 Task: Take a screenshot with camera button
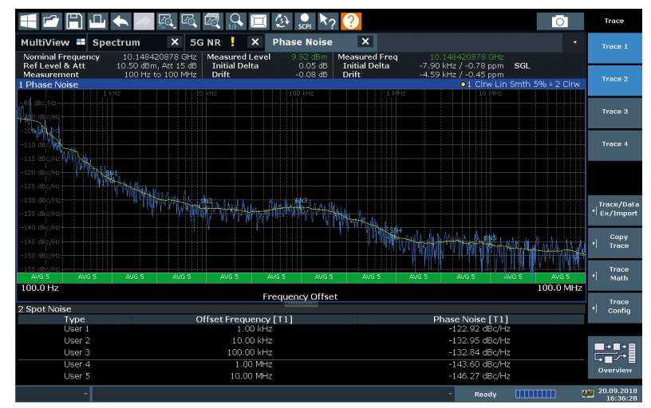560,22
